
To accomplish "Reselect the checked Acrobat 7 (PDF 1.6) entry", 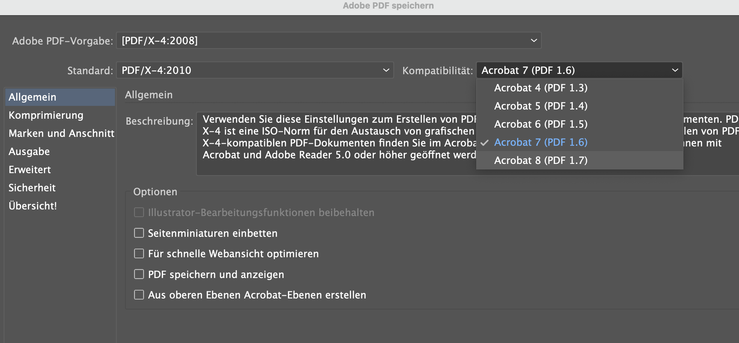I will tap(541, 142).
